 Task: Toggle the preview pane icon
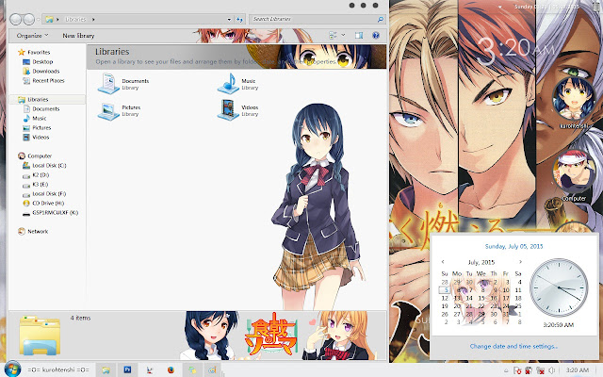tap(359, 36)
